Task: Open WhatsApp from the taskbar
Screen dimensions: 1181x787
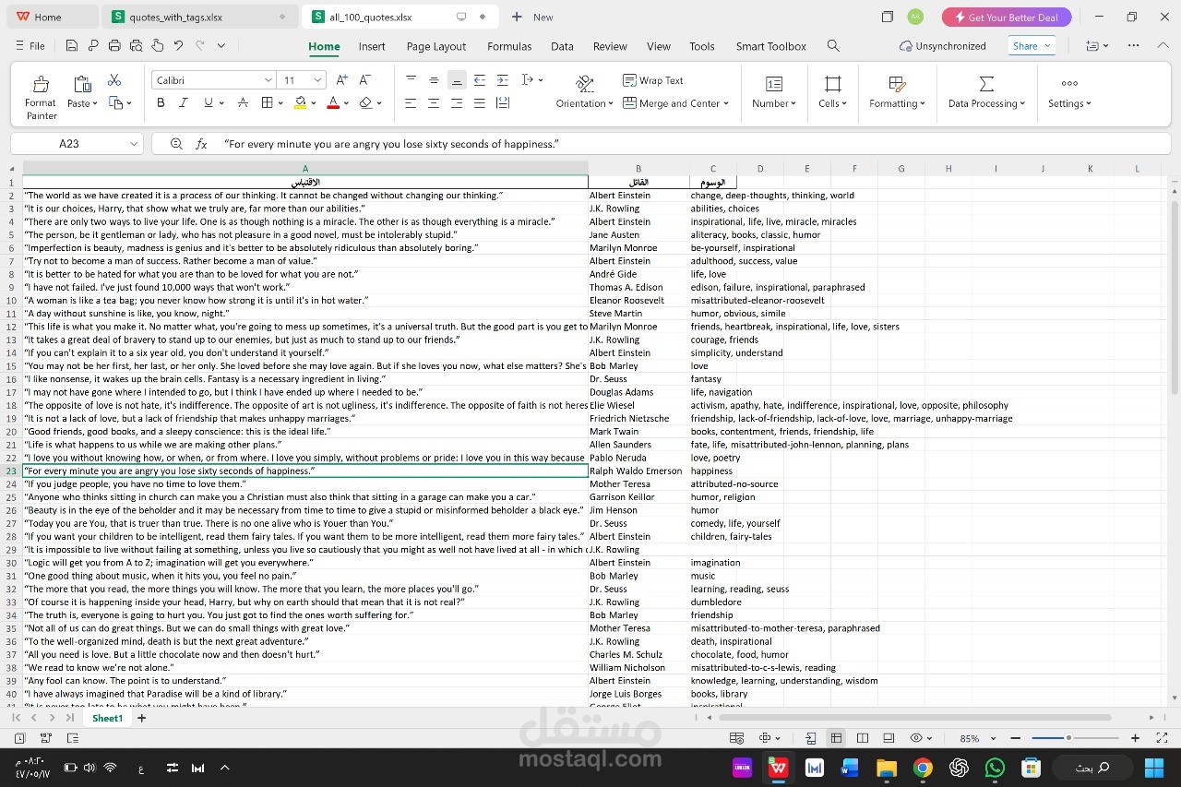Action: click(x=995, y=767)
